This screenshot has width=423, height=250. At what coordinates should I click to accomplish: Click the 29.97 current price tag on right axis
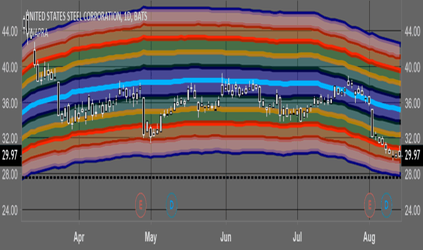click(412, 155)
